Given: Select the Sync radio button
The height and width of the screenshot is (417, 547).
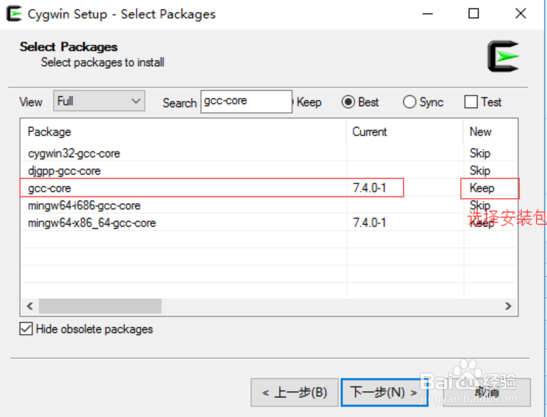Looking at the screenshot, I should tap(410, 102).
